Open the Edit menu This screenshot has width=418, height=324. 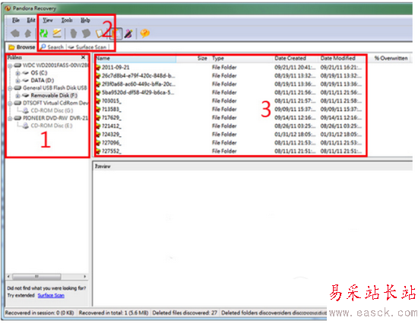pos(31,21)
